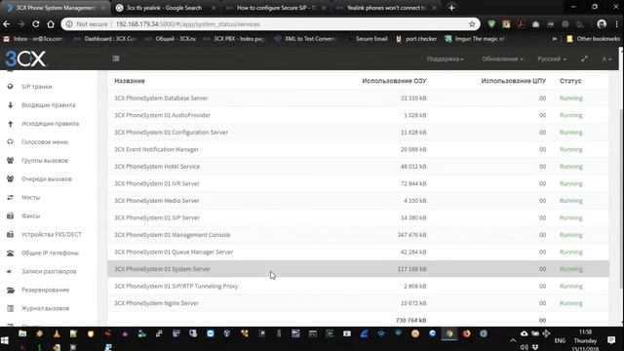Toggle the sidebar hamburger menu icon

point(116,58)
